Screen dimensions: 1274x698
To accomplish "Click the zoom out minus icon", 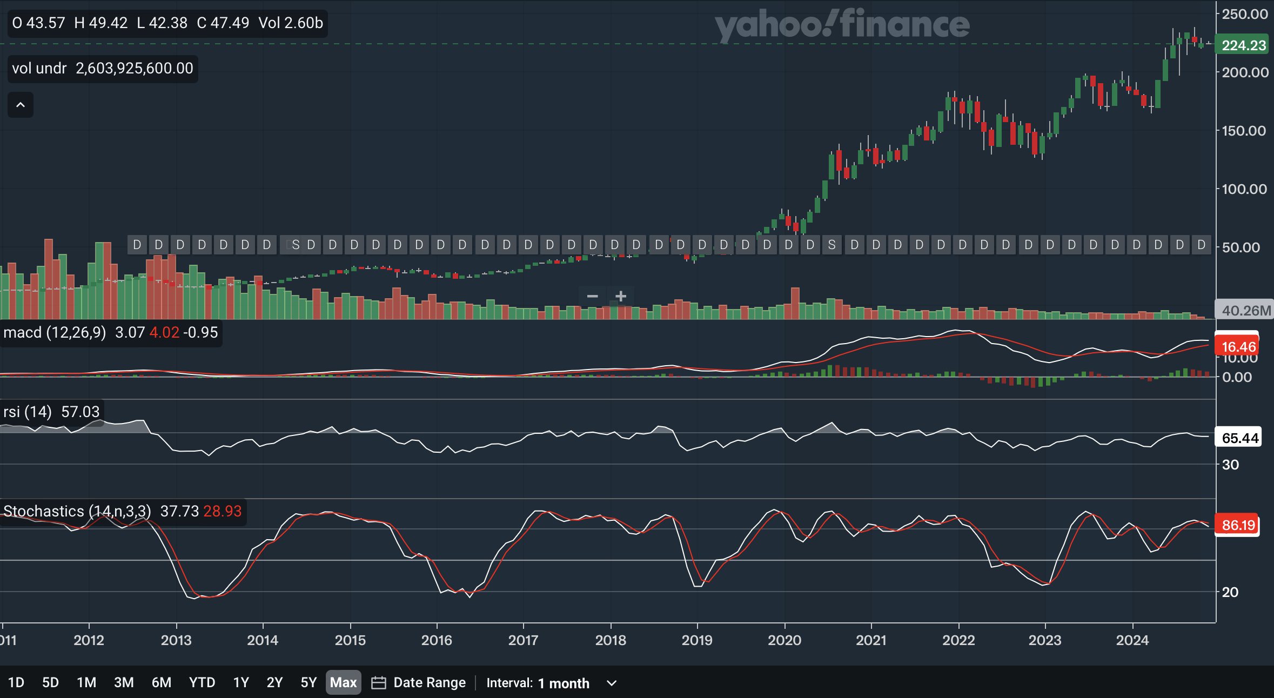I will tap(592, 296).
